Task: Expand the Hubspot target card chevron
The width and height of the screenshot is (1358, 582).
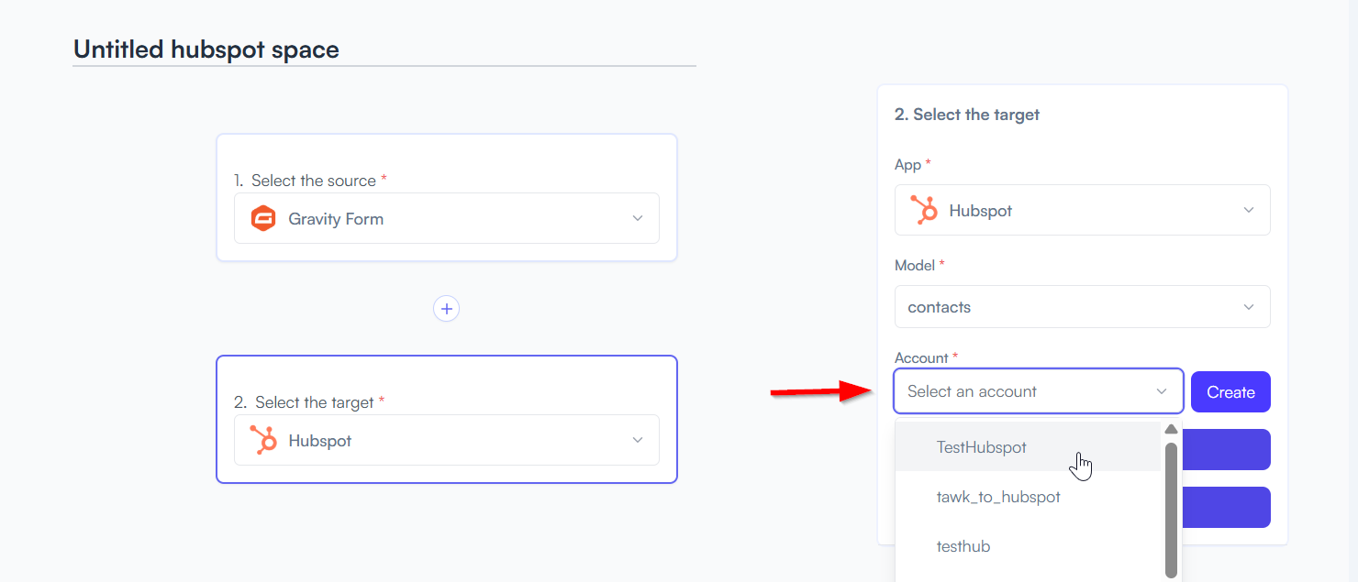Action: tap(638, 441)
